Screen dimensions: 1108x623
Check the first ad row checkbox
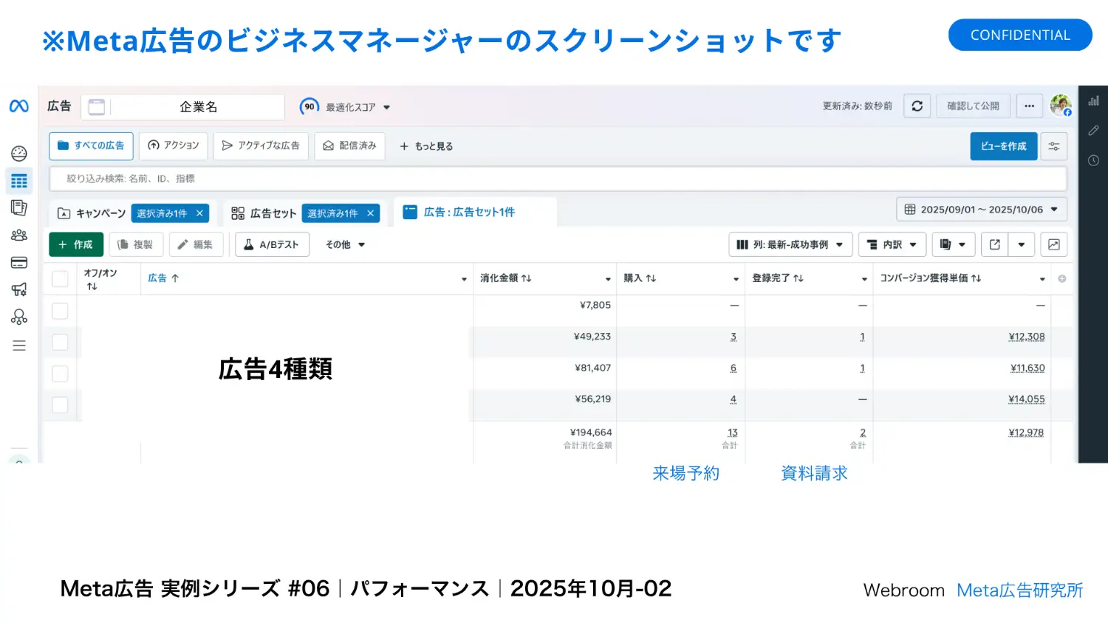point(60,311)
